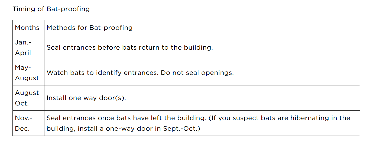Viewport: 370px width, 144px height.
Task: Select the "August-Oct." months cell
Action: coord(28,98)
